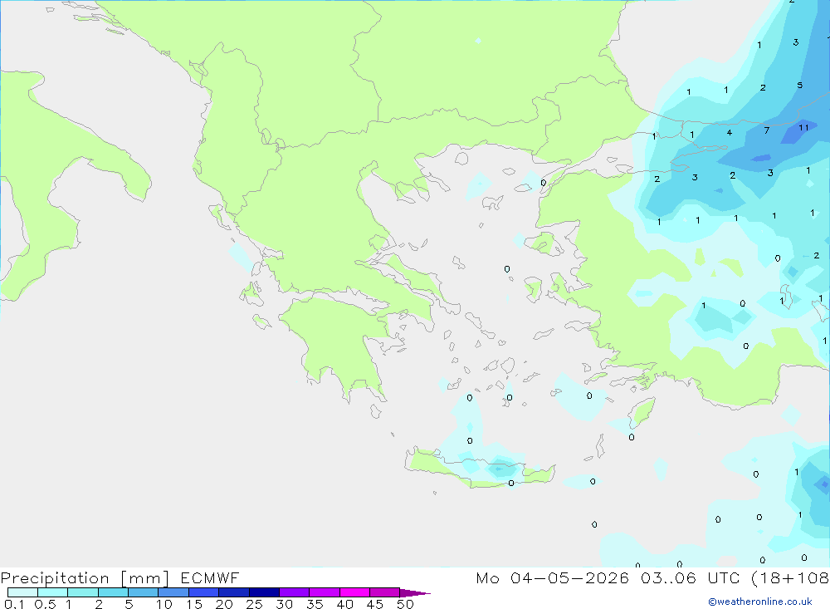Select the 35–40 mm violet legend swatch
The width and height of the screenshot is (830, 609).
click(x=325, y=592)
